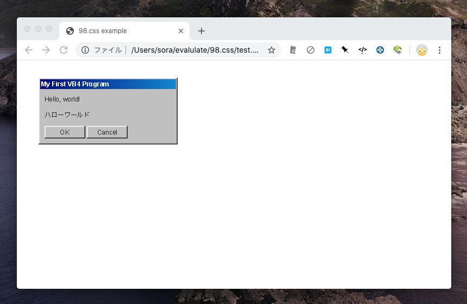Go back using the browser back arrow
Viewport: 467px width, 304px height.
[29, 50]
